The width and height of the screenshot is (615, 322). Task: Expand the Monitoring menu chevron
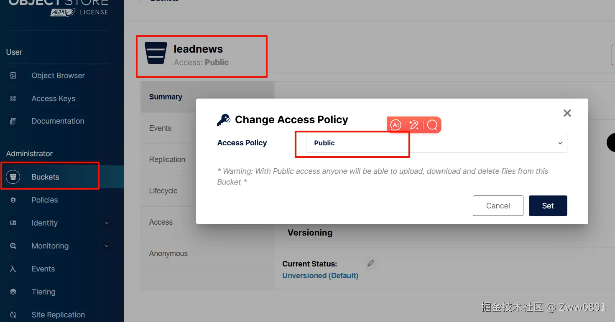[107, 246]
